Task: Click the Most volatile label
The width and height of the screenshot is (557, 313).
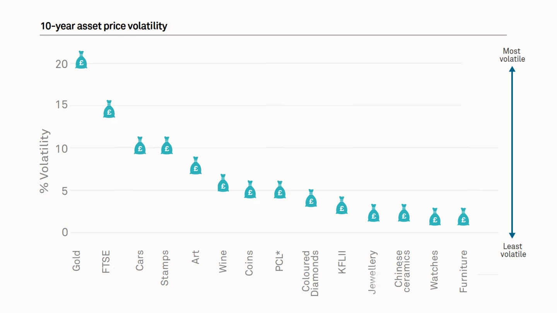Action: coord(512,55)
